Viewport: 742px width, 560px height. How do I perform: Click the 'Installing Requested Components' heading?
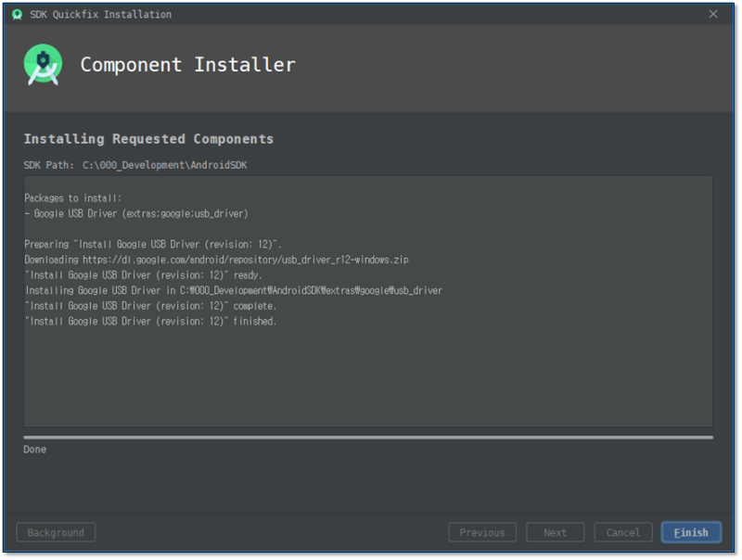148,138
